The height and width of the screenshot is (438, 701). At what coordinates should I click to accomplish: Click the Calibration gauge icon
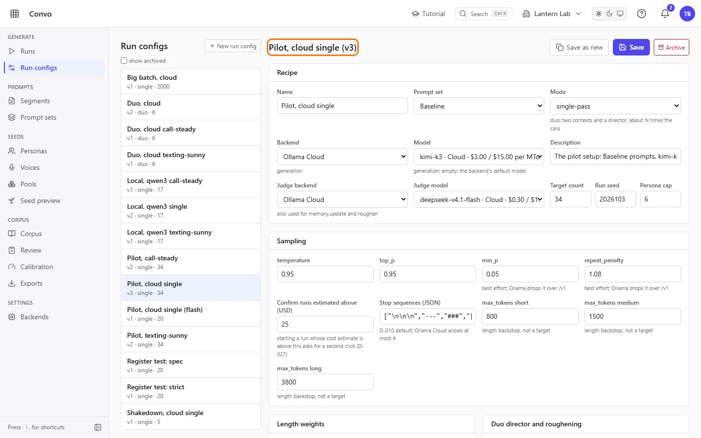[x=12, y=267]
